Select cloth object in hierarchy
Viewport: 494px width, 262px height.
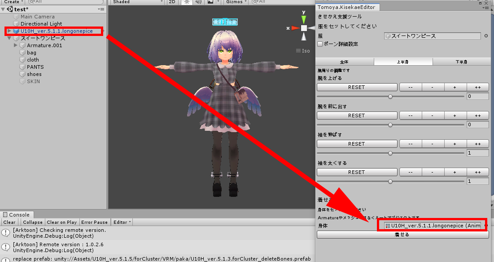coord(33,60)
